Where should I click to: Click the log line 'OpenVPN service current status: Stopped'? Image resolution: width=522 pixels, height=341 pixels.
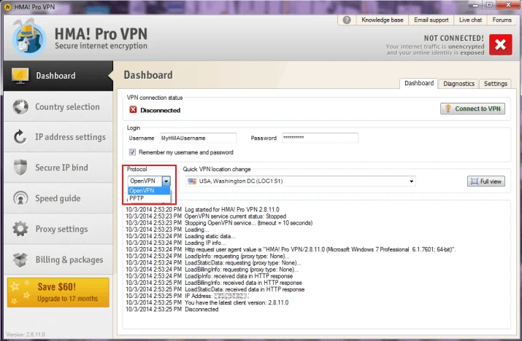(206, 216)
